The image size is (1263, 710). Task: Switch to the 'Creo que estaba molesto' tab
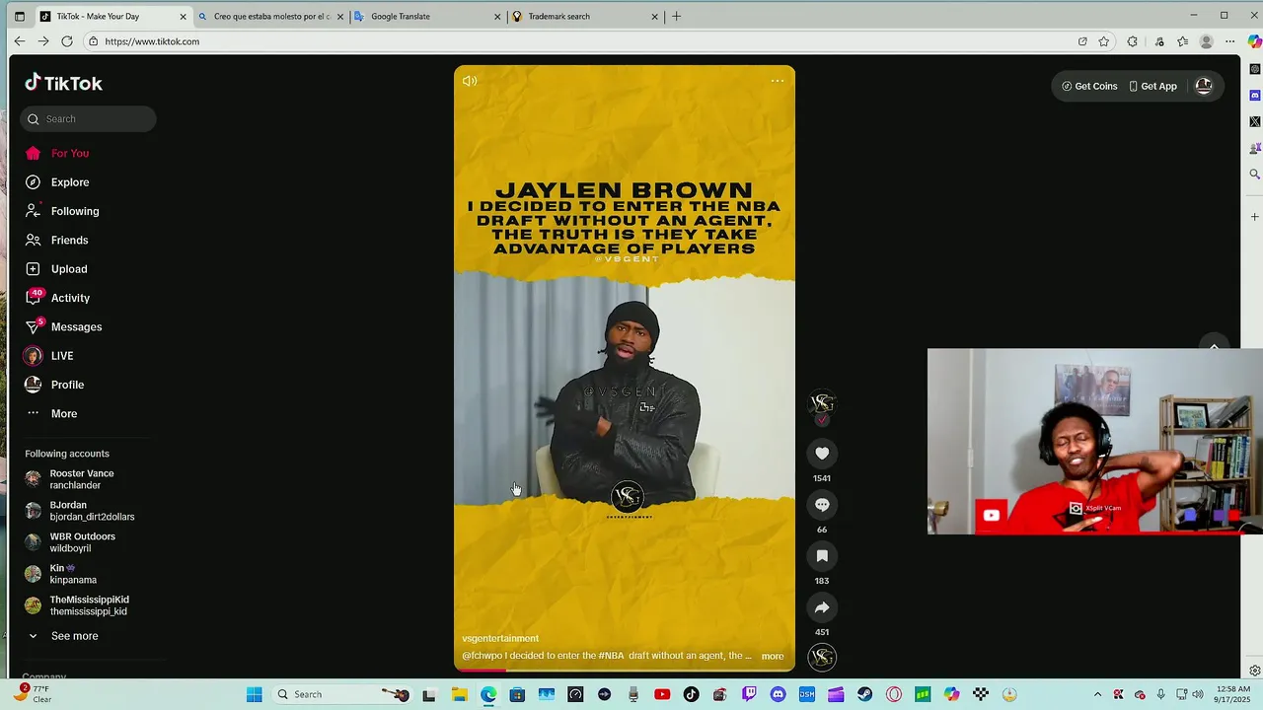[x=271, y=16]
